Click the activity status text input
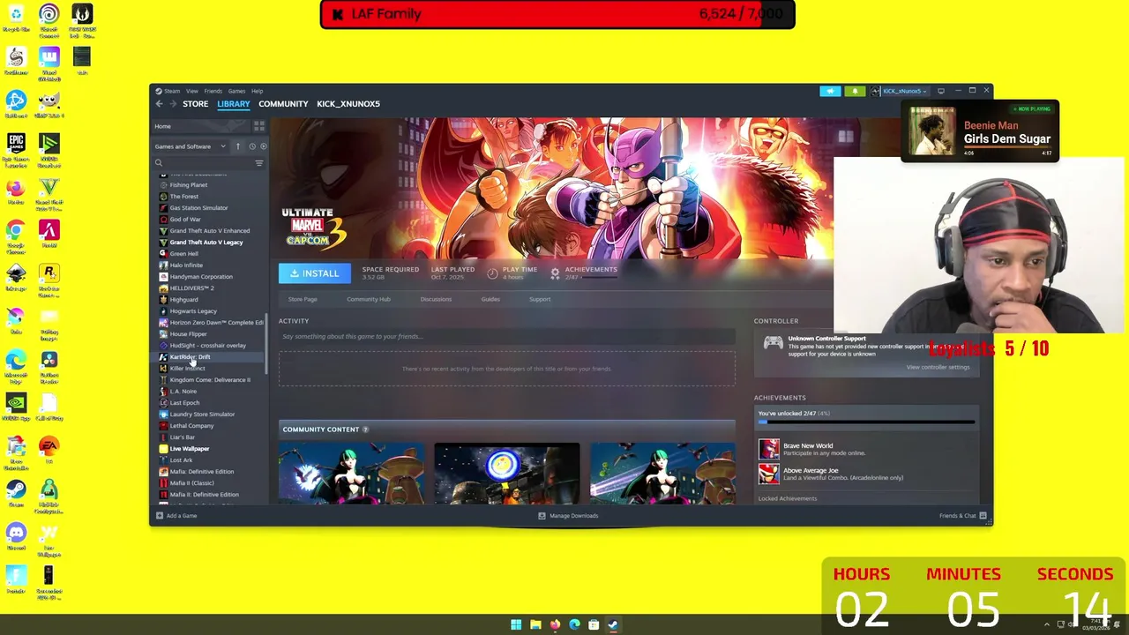The height and width of the screenshot is (635, 1129). point(507,336)
